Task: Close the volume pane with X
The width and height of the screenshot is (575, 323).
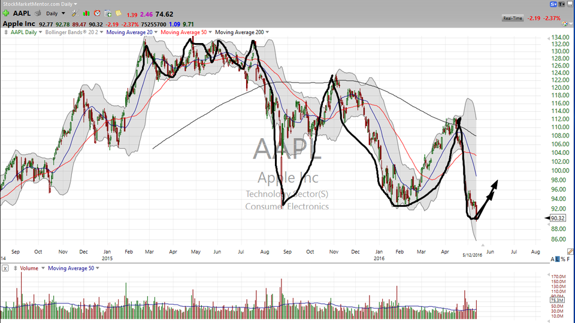Action: [x=5, y=269]
